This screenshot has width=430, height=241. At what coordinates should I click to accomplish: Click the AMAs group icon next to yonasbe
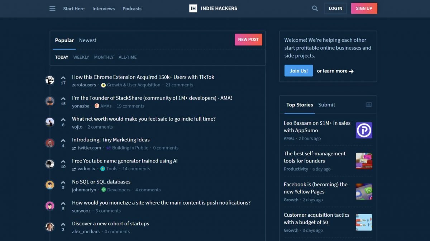click(97, 106)
